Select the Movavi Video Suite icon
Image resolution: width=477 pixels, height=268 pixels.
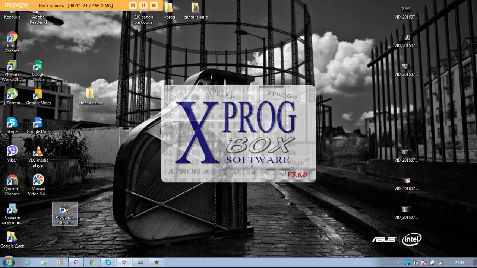click(x=38, y=185)
